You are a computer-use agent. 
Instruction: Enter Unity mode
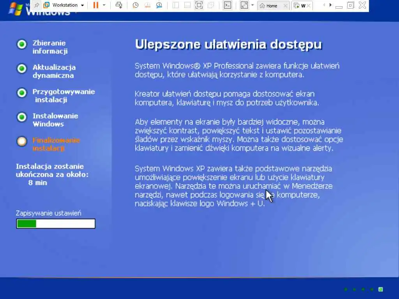tap(211, 5)
